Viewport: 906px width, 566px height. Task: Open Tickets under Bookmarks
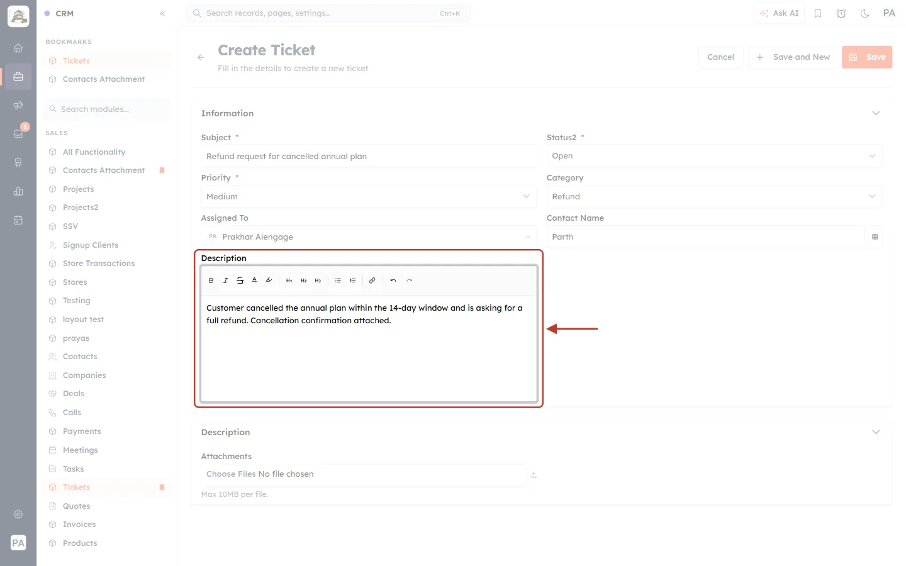coord(76,61)
